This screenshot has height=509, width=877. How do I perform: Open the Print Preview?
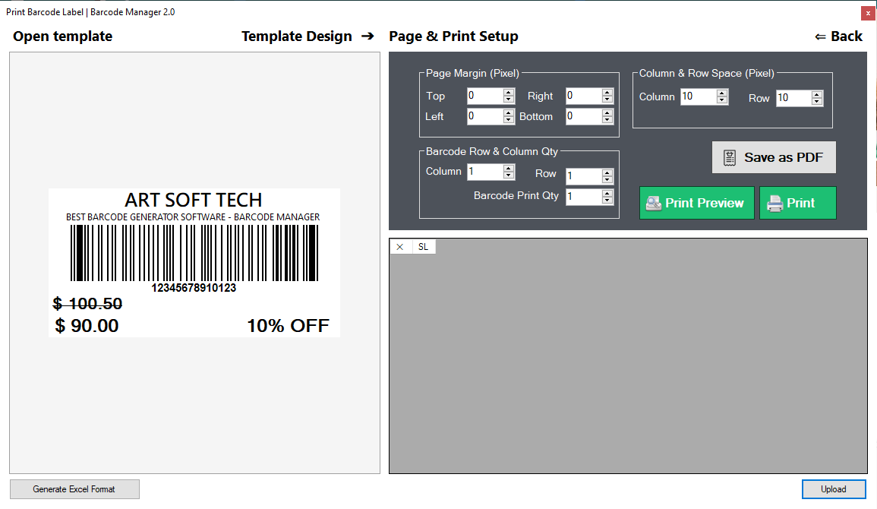pos(696,203)
